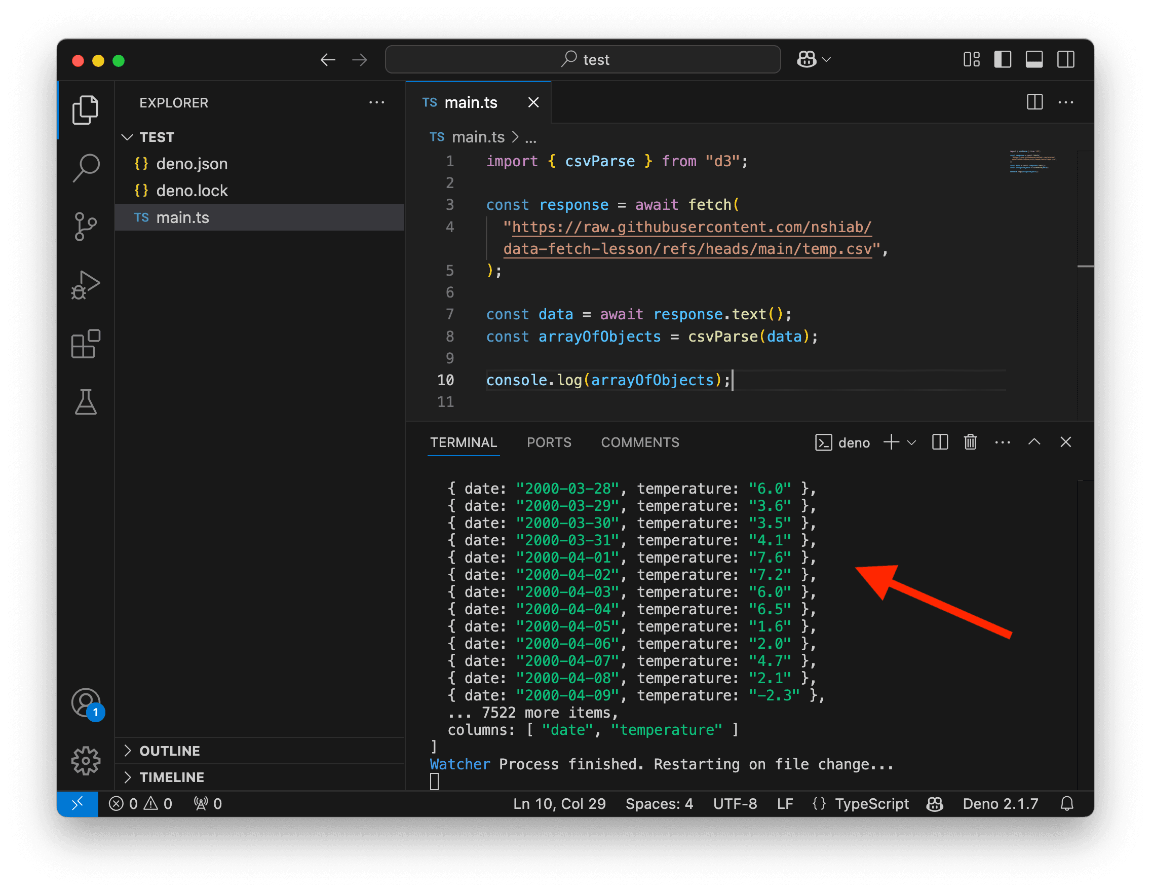This screenshot has width=1151, height=892.
Task: Open Customize Layout in title bar
Action: tap(971, 60)
